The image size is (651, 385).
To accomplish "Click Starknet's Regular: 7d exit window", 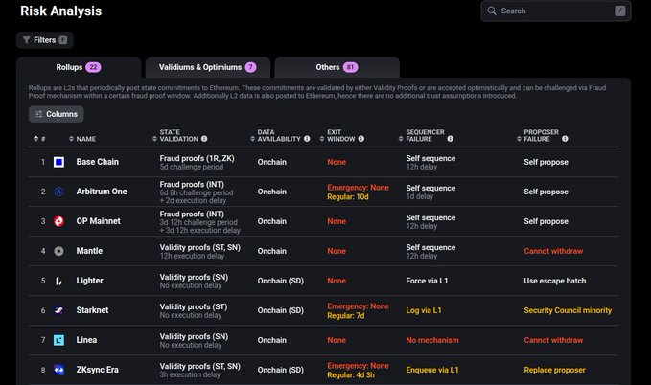I will coord(345,316).
